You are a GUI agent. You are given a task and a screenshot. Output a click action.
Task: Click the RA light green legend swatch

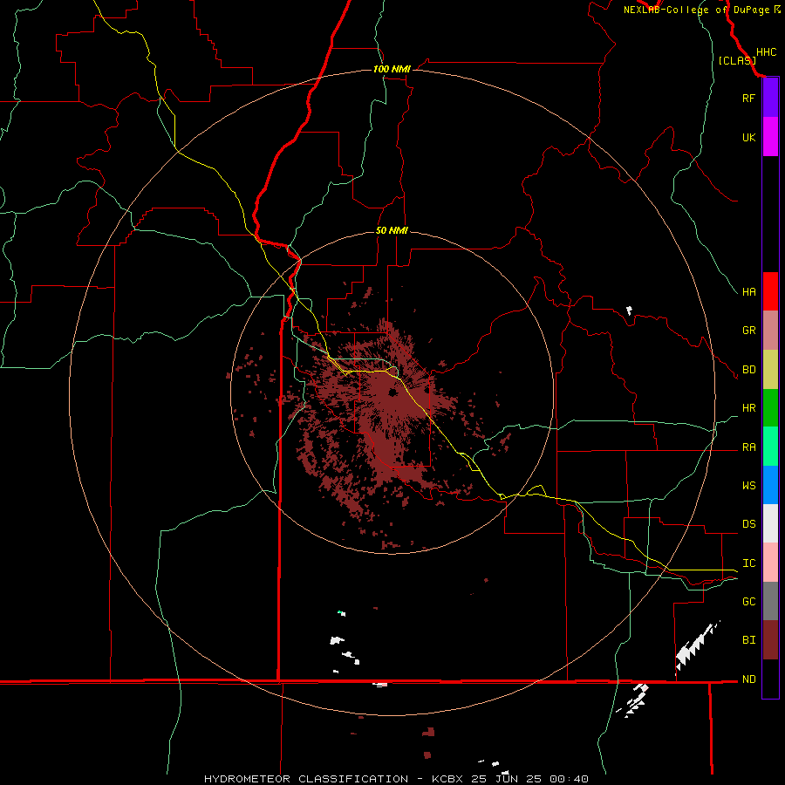tap(770, 447)
